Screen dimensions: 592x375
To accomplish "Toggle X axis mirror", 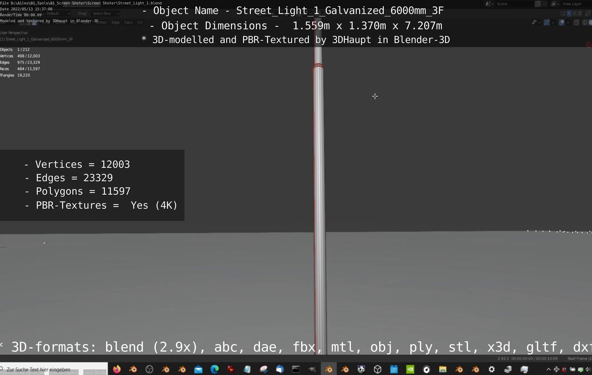I will point(569,13).
